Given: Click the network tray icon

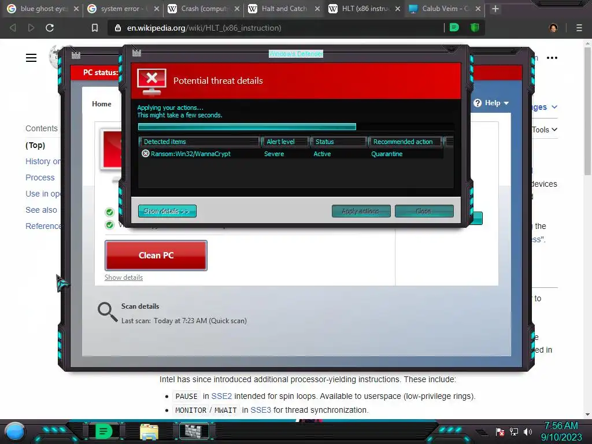Looking at the screenshot, I should 514,431.
